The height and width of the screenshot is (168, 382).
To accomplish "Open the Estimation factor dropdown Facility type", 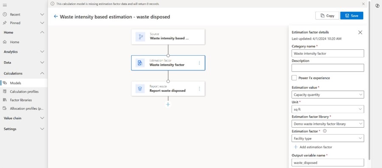I will point(328,138).
